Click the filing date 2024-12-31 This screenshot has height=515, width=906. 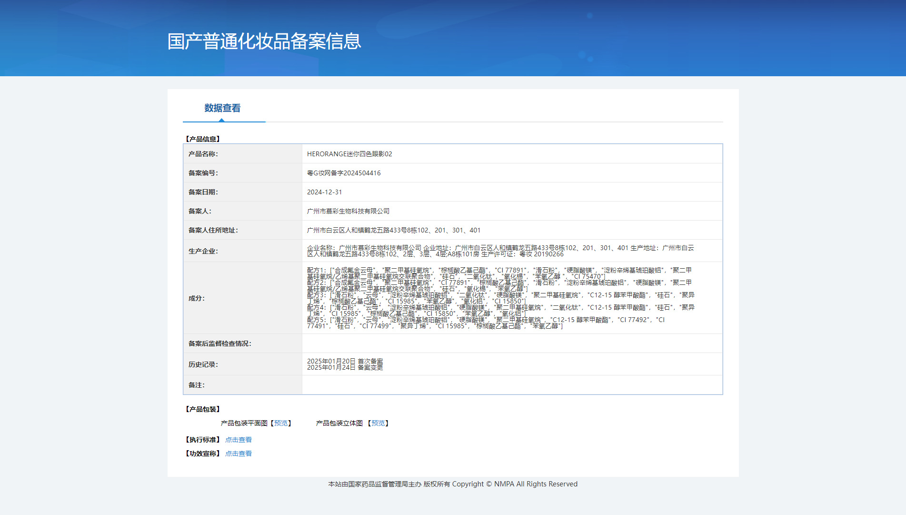tap(324, 192)
